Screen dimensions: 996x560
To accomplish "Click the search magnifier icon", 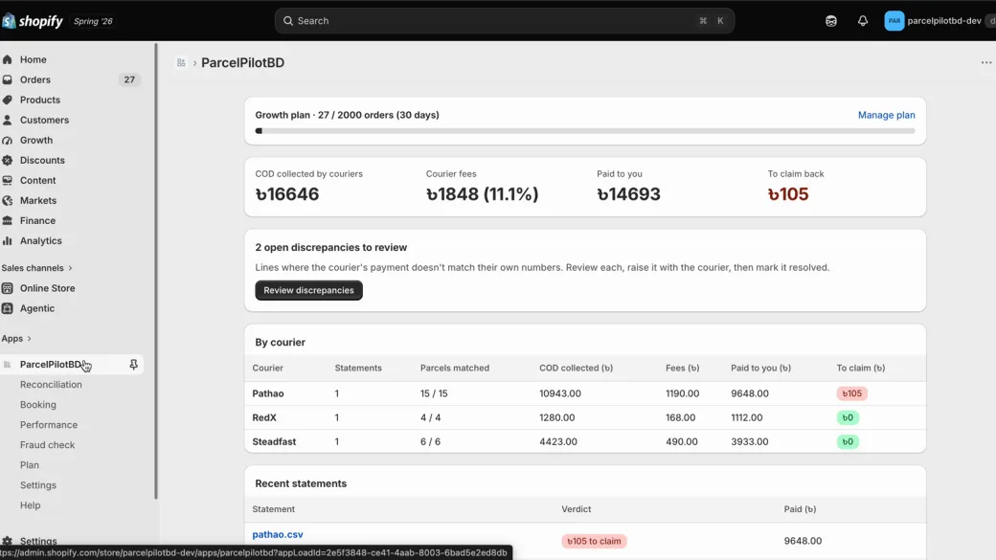I will 288,21.
